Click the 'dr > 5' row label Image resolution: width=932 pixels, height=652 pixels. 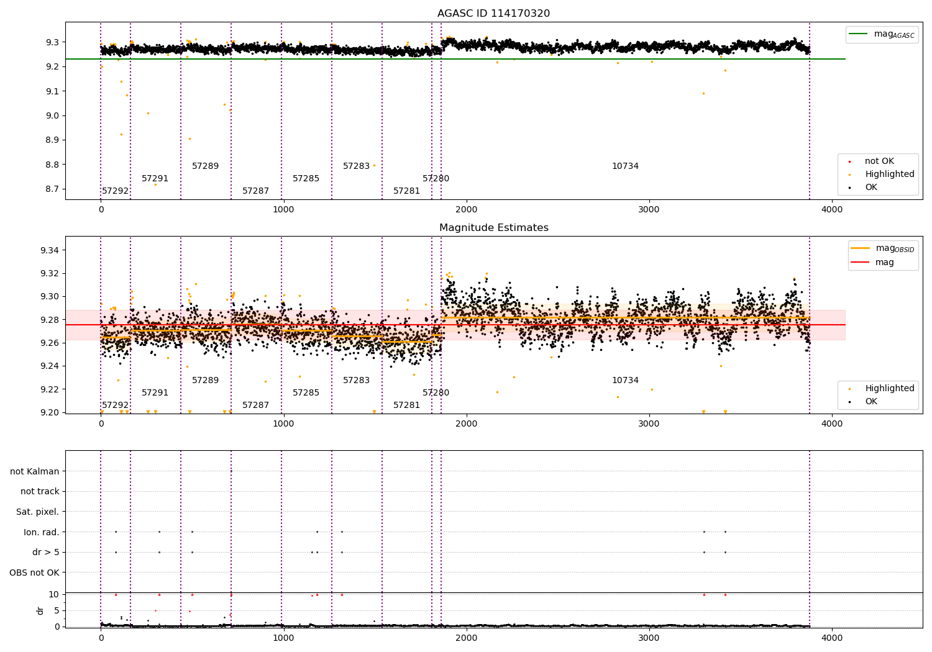[x=45, y=553]
